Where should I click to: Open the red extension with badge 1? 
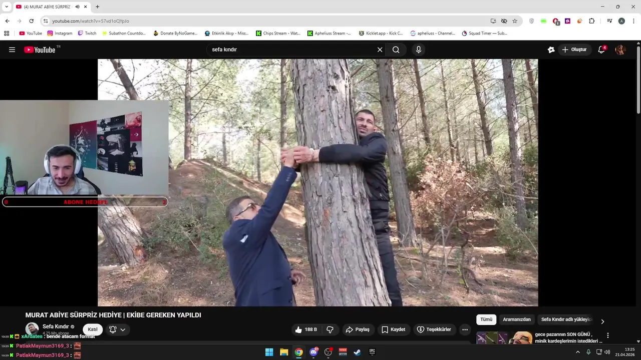point(556,21)
